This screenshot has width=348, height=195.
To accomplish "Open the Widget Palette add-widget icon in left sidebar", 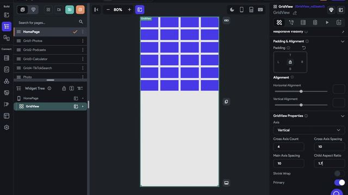I will pos(7,15).
